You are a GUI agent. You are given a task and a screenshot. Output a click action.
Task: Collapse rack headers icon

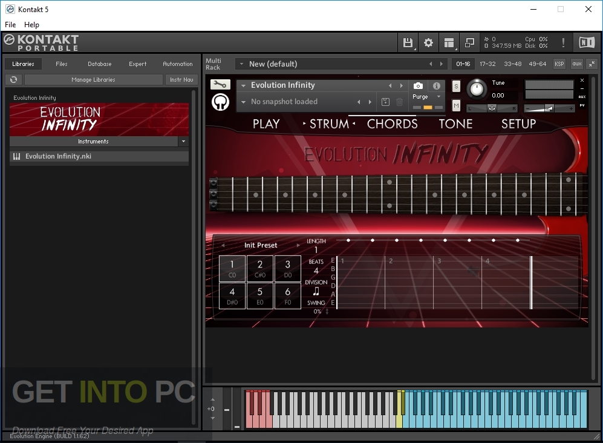tap(592, 64)
